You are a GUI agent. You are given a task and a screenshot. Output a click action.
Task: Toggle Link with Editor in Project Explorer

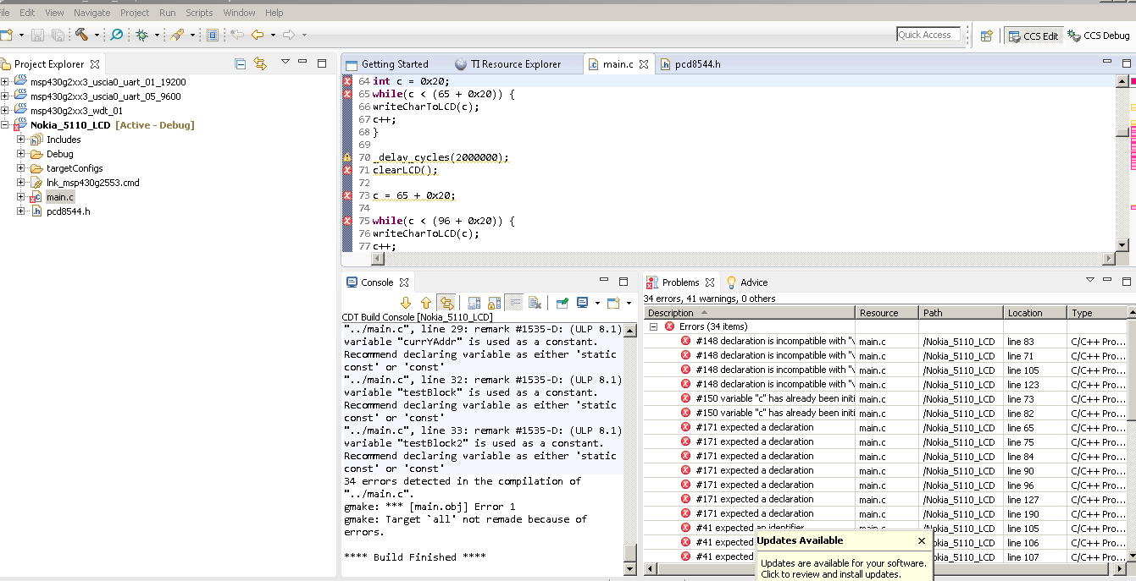[260, 63]
